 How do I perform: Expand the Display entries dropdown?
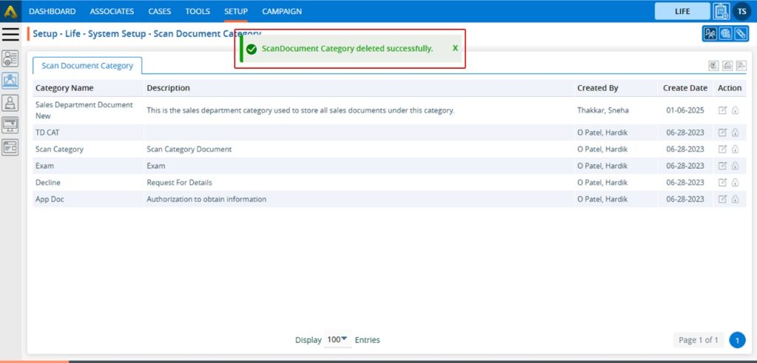pyautogui.click(x=338, y=339)
